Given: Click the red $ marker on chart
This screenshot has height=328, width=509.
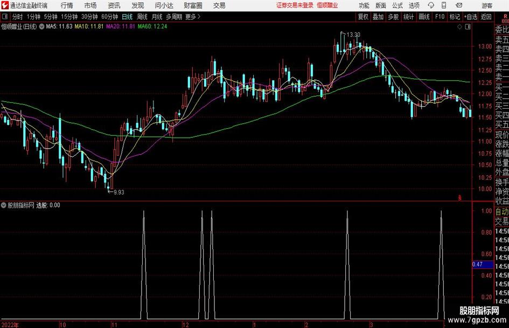Looking at the screenshot, I should [x=459, y=198].
